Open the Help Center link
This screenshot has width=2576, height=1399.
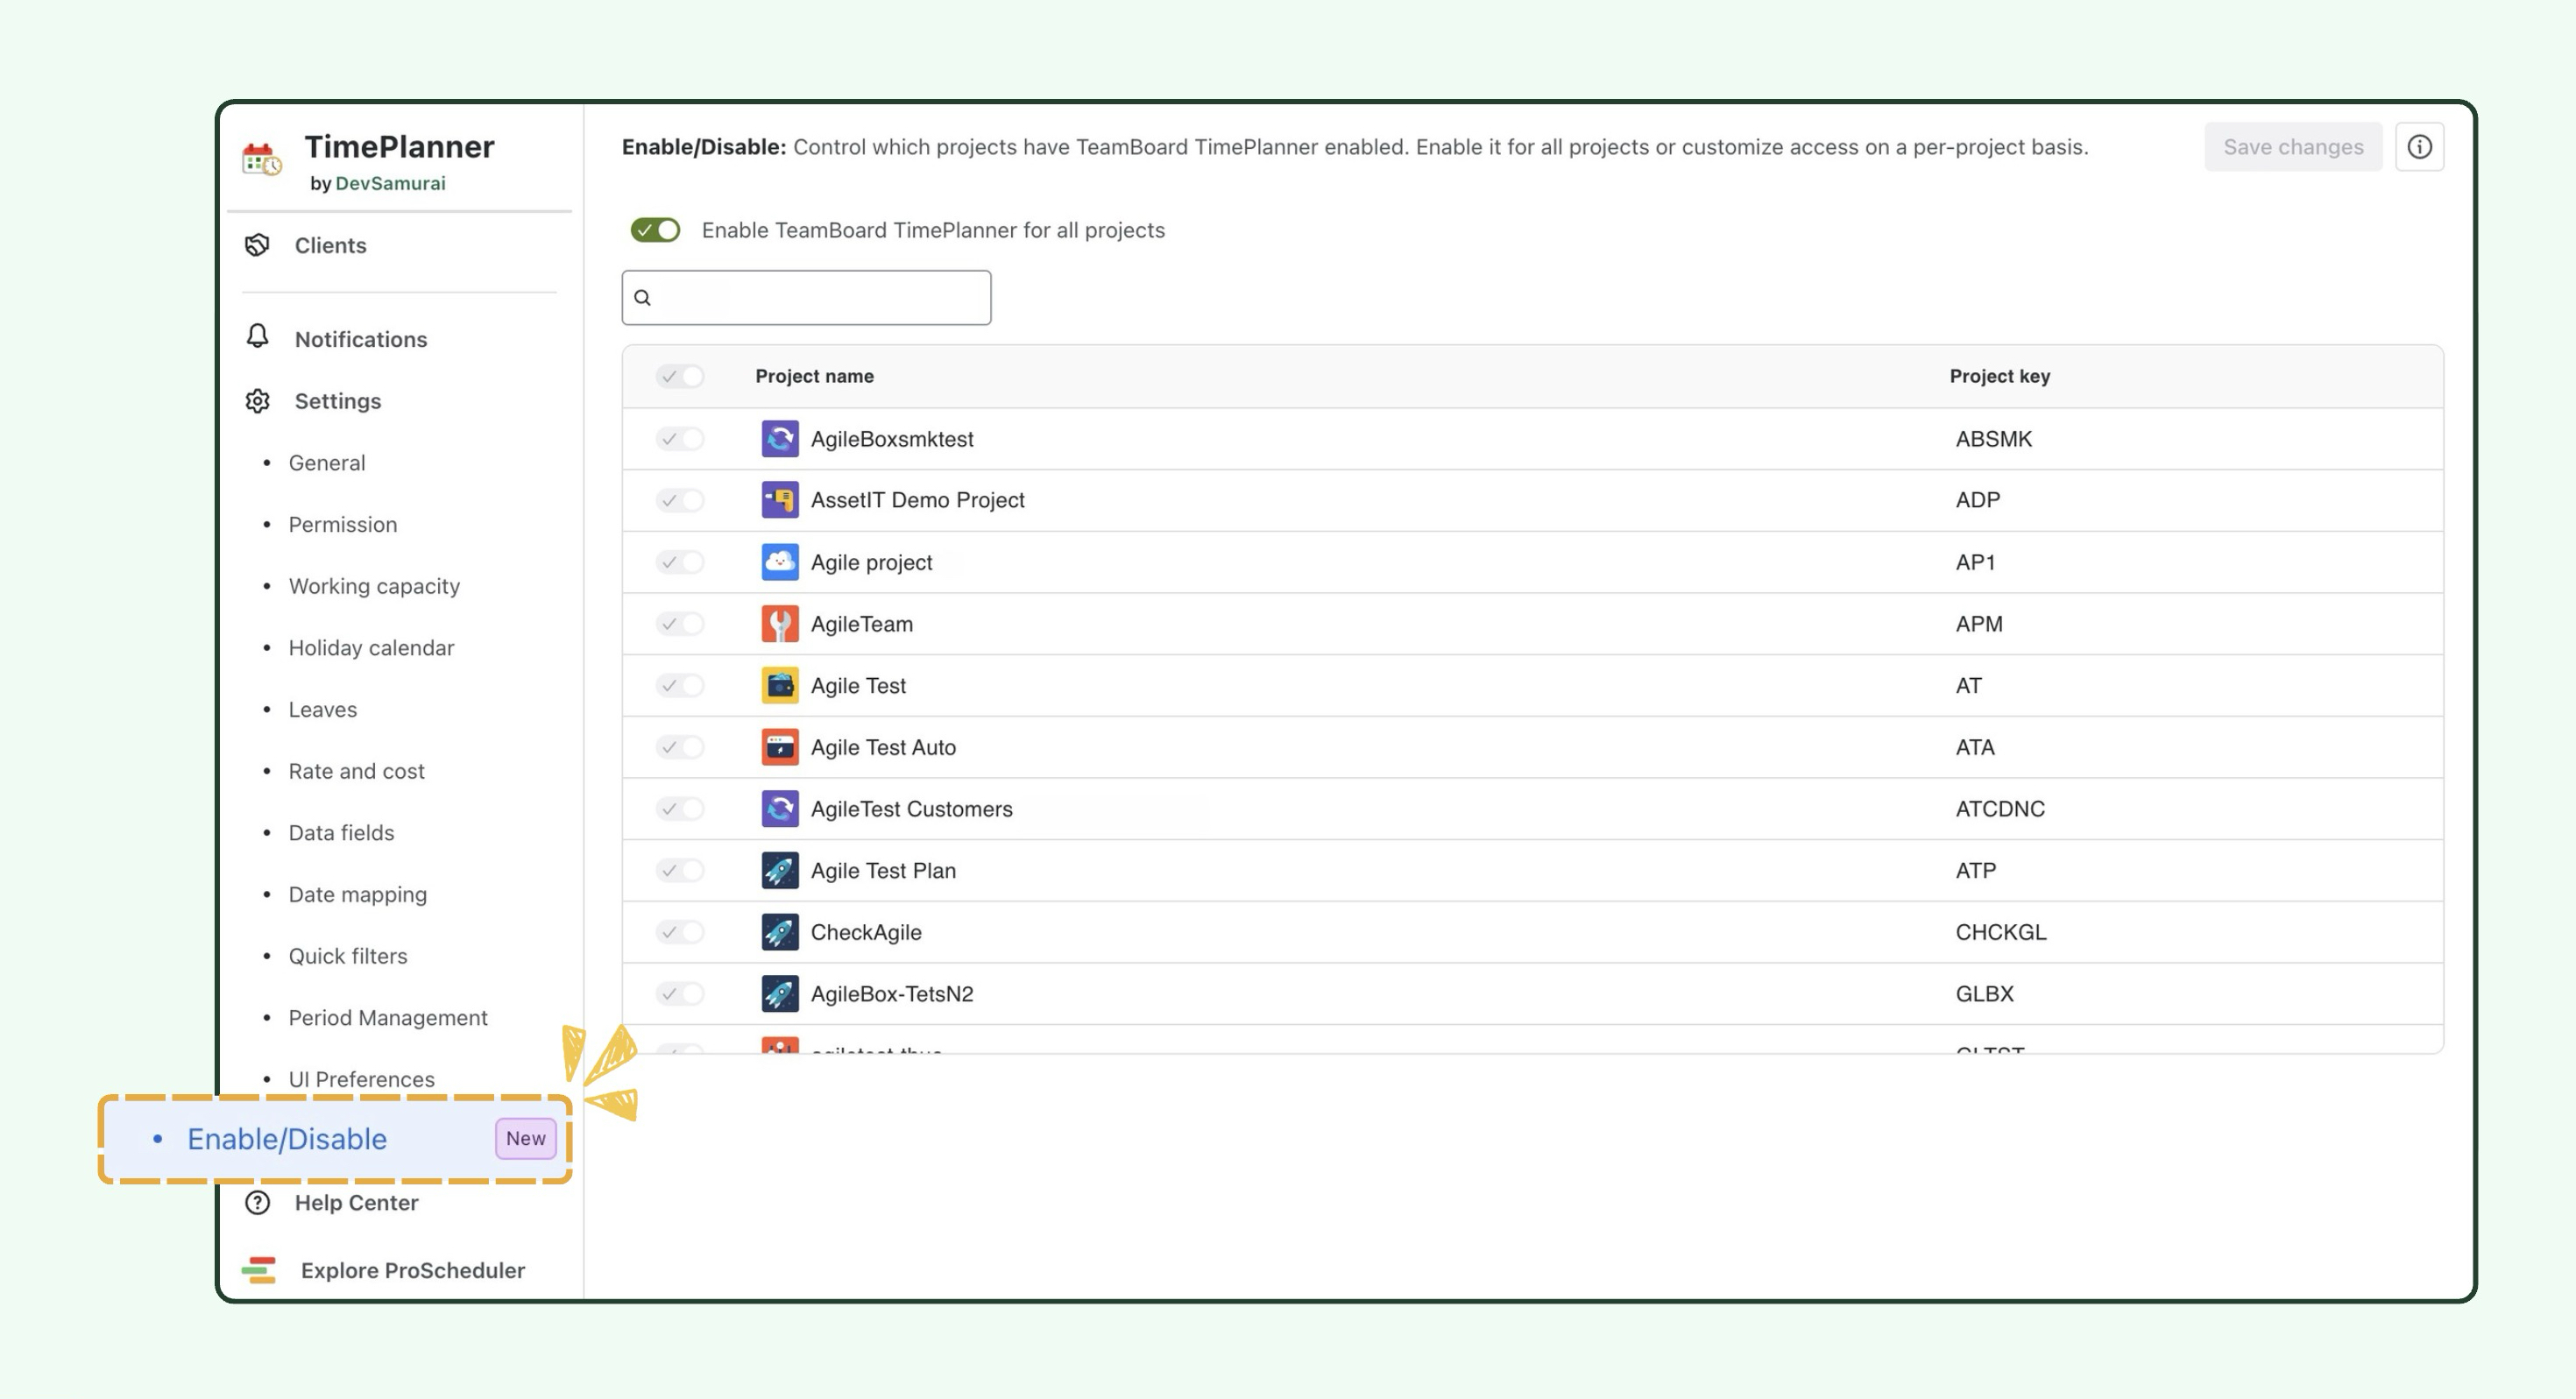(356, 1203)
